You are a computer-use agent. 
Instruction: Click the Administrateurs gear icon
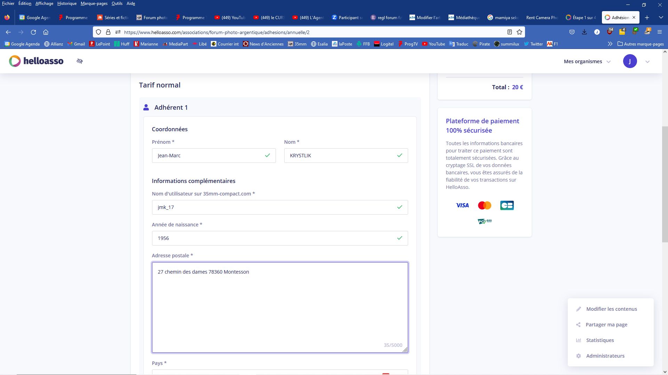[579, 356]
